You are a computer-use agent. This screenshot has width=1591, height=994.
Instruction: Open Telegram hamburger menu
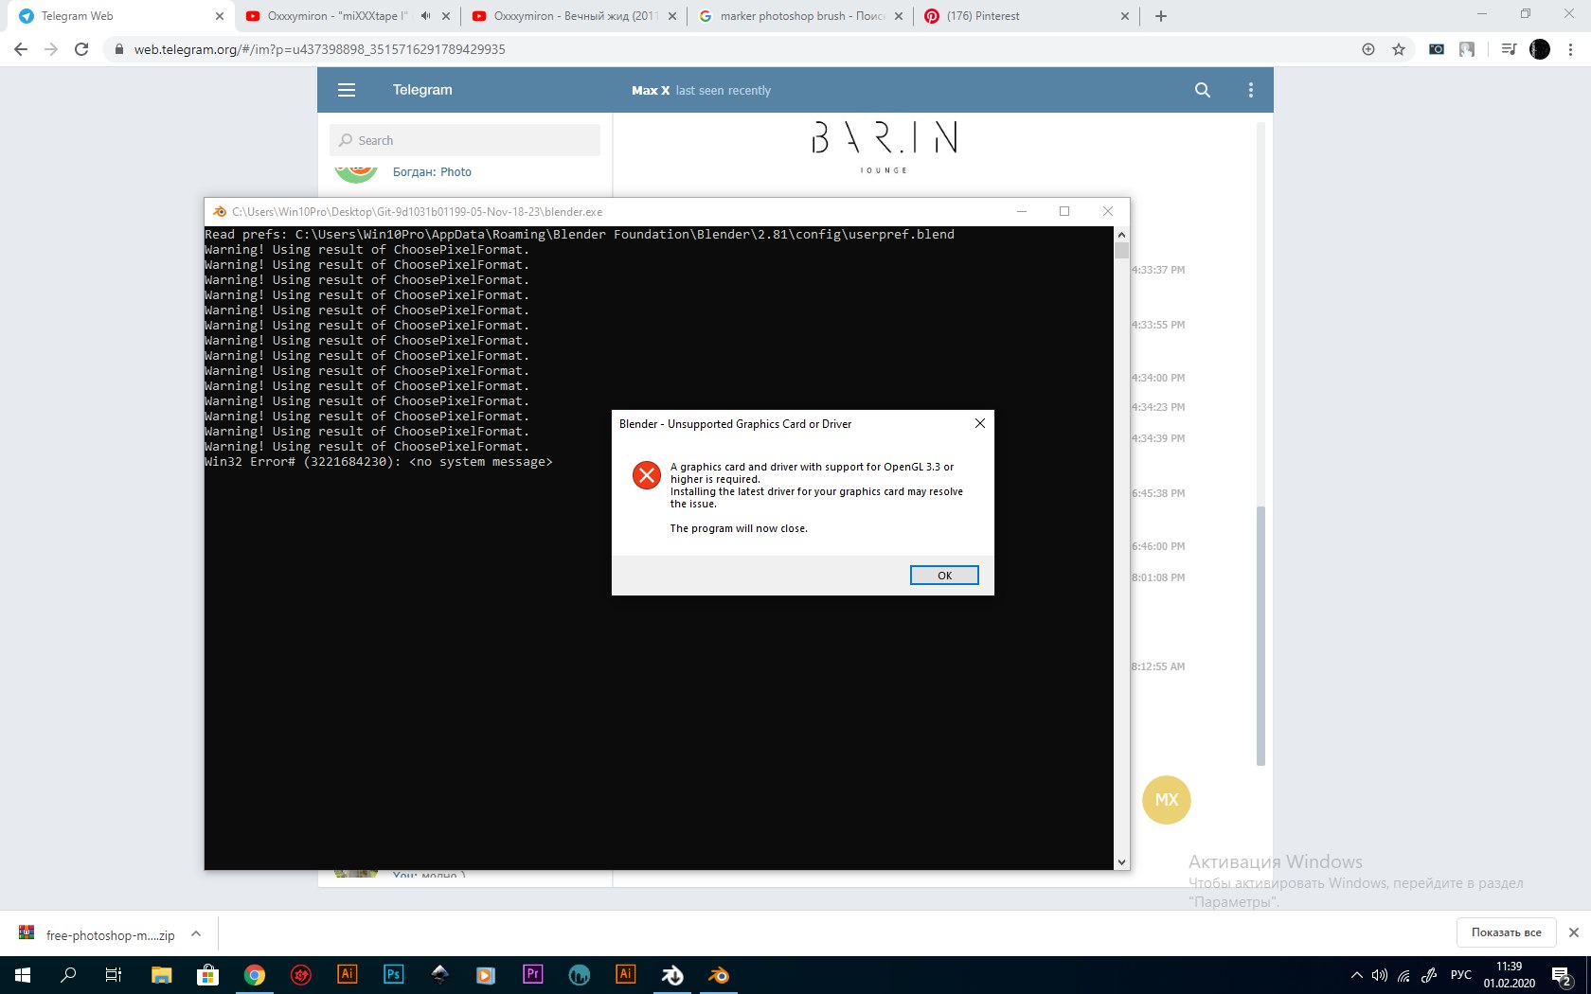(347, 90)
